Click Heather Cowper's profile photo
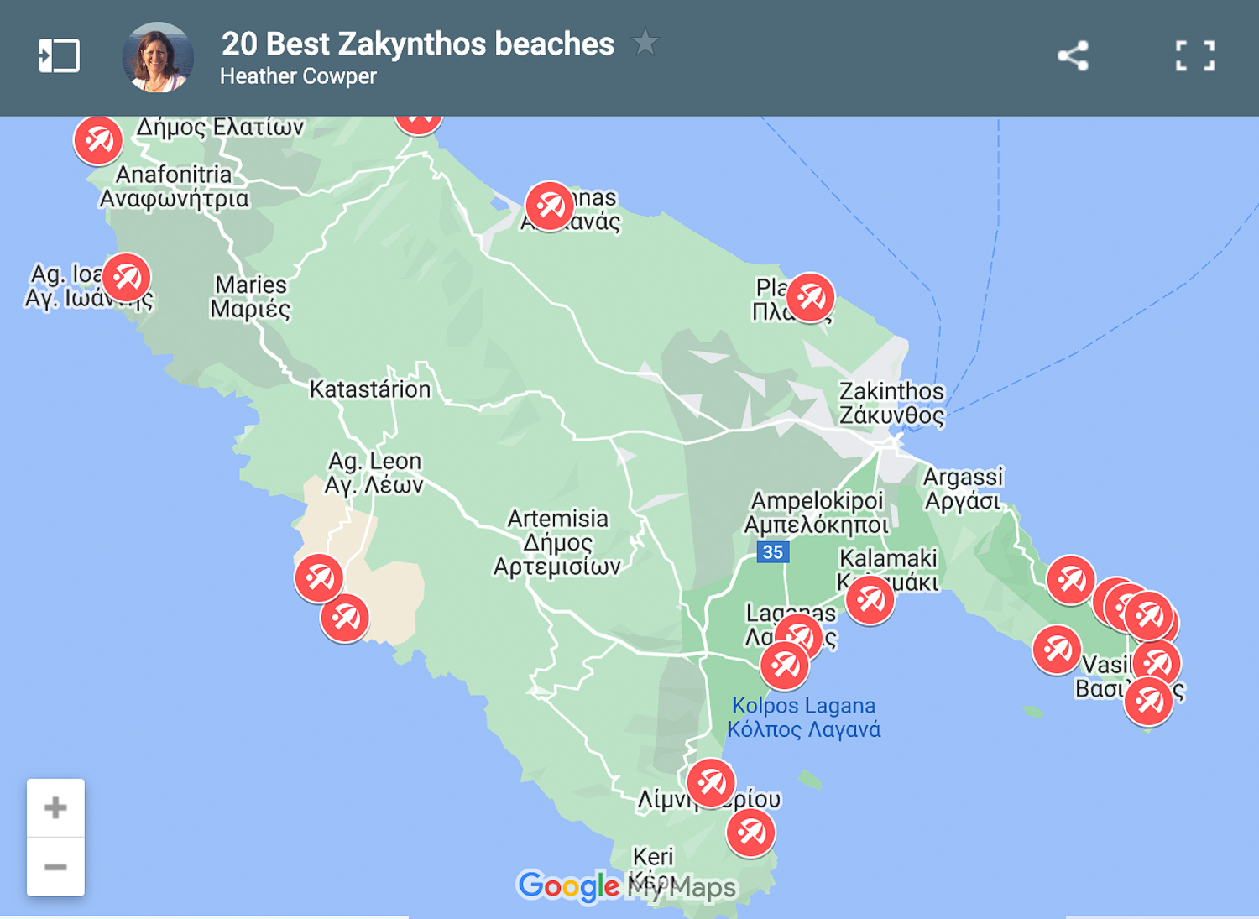The width and height of the screenshot is (1259, 919). click(156, 56)
